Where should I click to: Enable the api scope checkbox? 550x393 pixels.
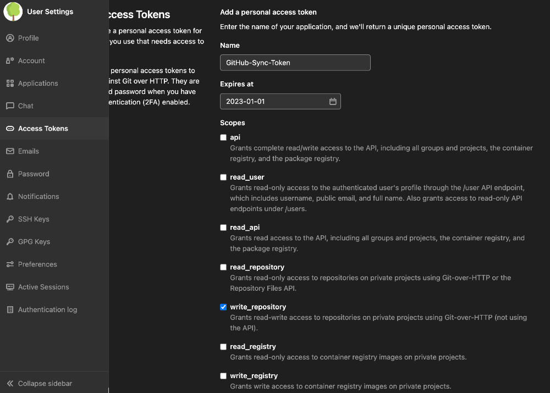pos(223,137)
